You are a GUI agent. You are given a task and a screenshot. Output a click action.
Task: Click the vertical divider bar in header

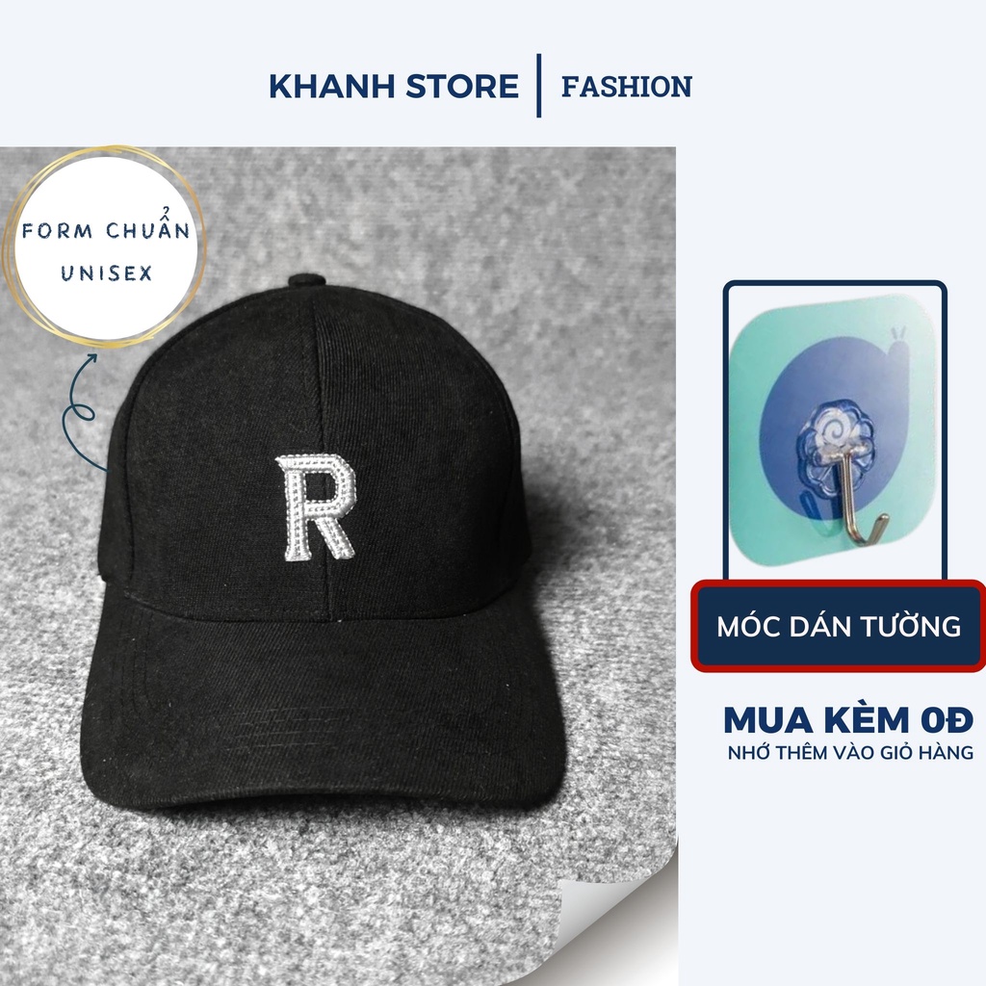coord(539,86)
